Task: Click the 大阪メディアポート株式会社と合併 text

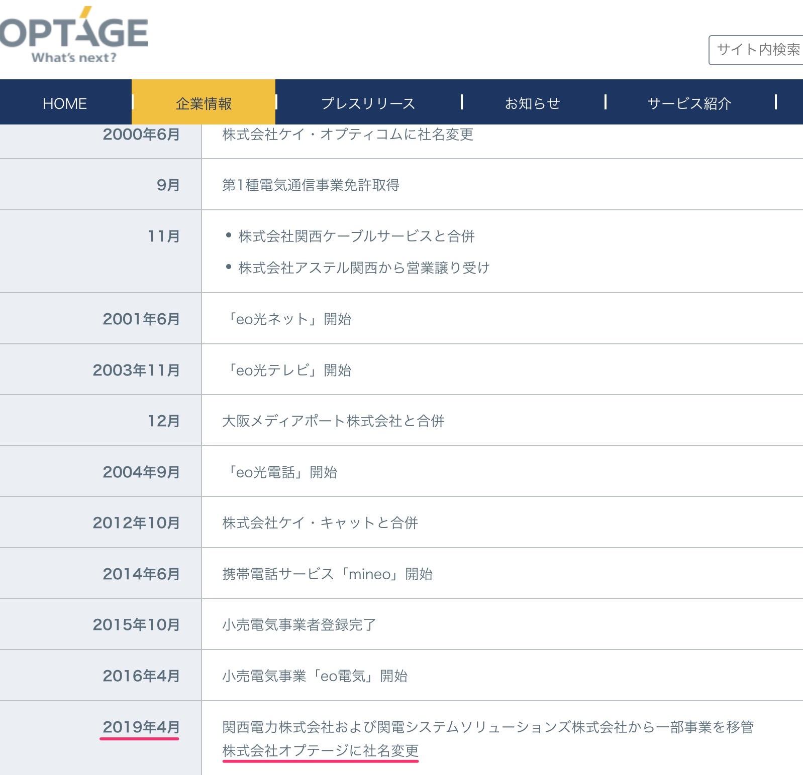Action: (x=333, y=421)
